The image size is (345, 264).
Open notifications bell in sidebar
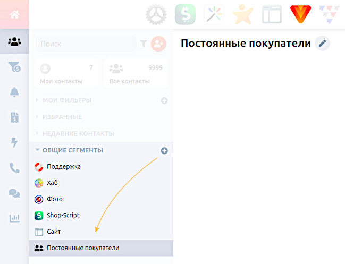[14, 92]
